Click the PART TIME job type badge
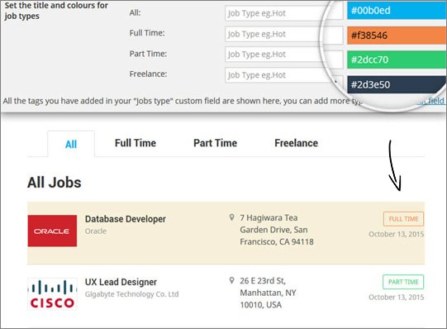The image size is (447, 329). pyautogui.click(x=403, y=282)
